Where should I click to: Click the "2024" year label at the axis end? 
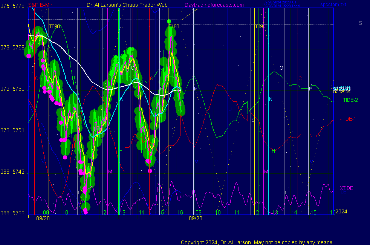[341, 211]
